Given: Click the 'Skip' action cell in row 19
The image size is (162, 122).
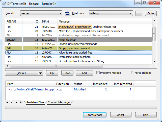Looking at the screenshot, I should click(x=14, y=35).
